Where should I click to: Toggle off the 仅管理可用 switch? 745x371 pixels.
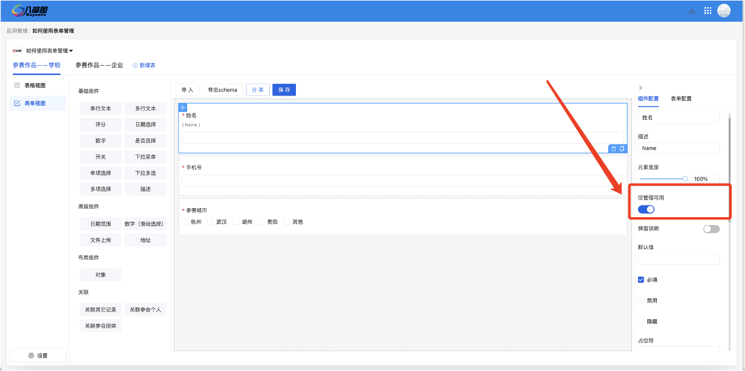(646, 209)
